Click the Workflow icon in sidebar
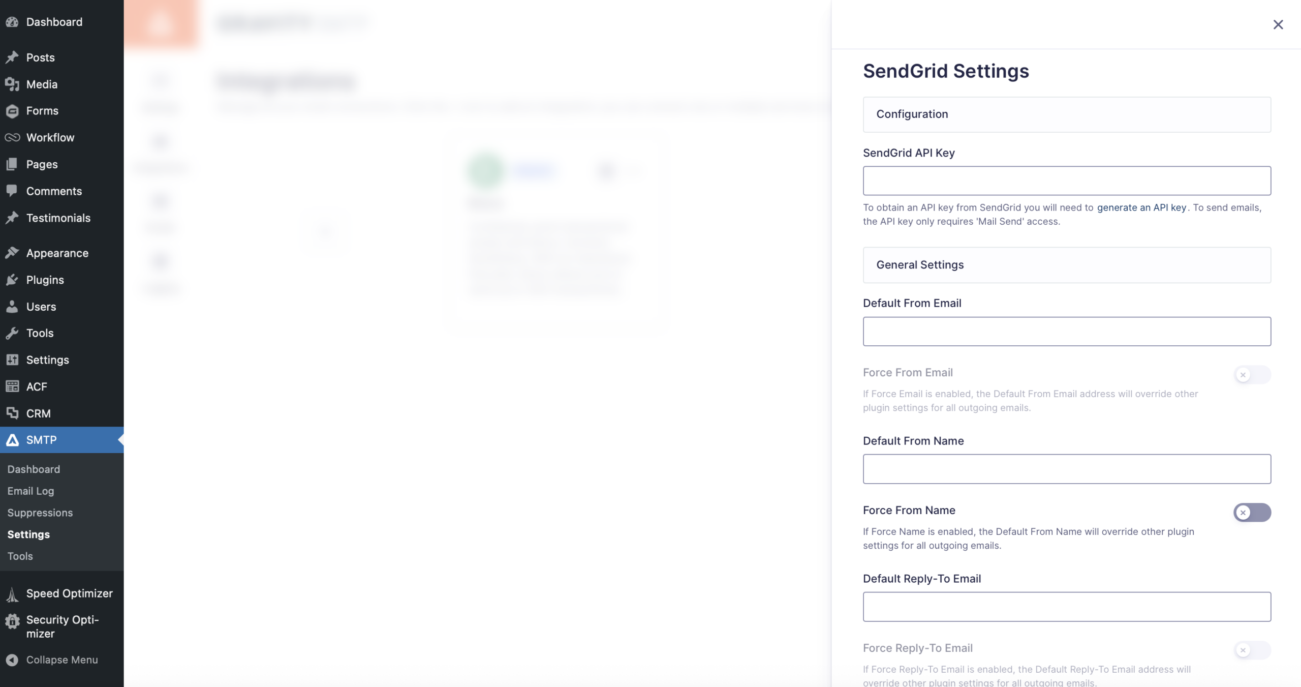This screenshot has width=1301, height=687. [x=12, y=137]
